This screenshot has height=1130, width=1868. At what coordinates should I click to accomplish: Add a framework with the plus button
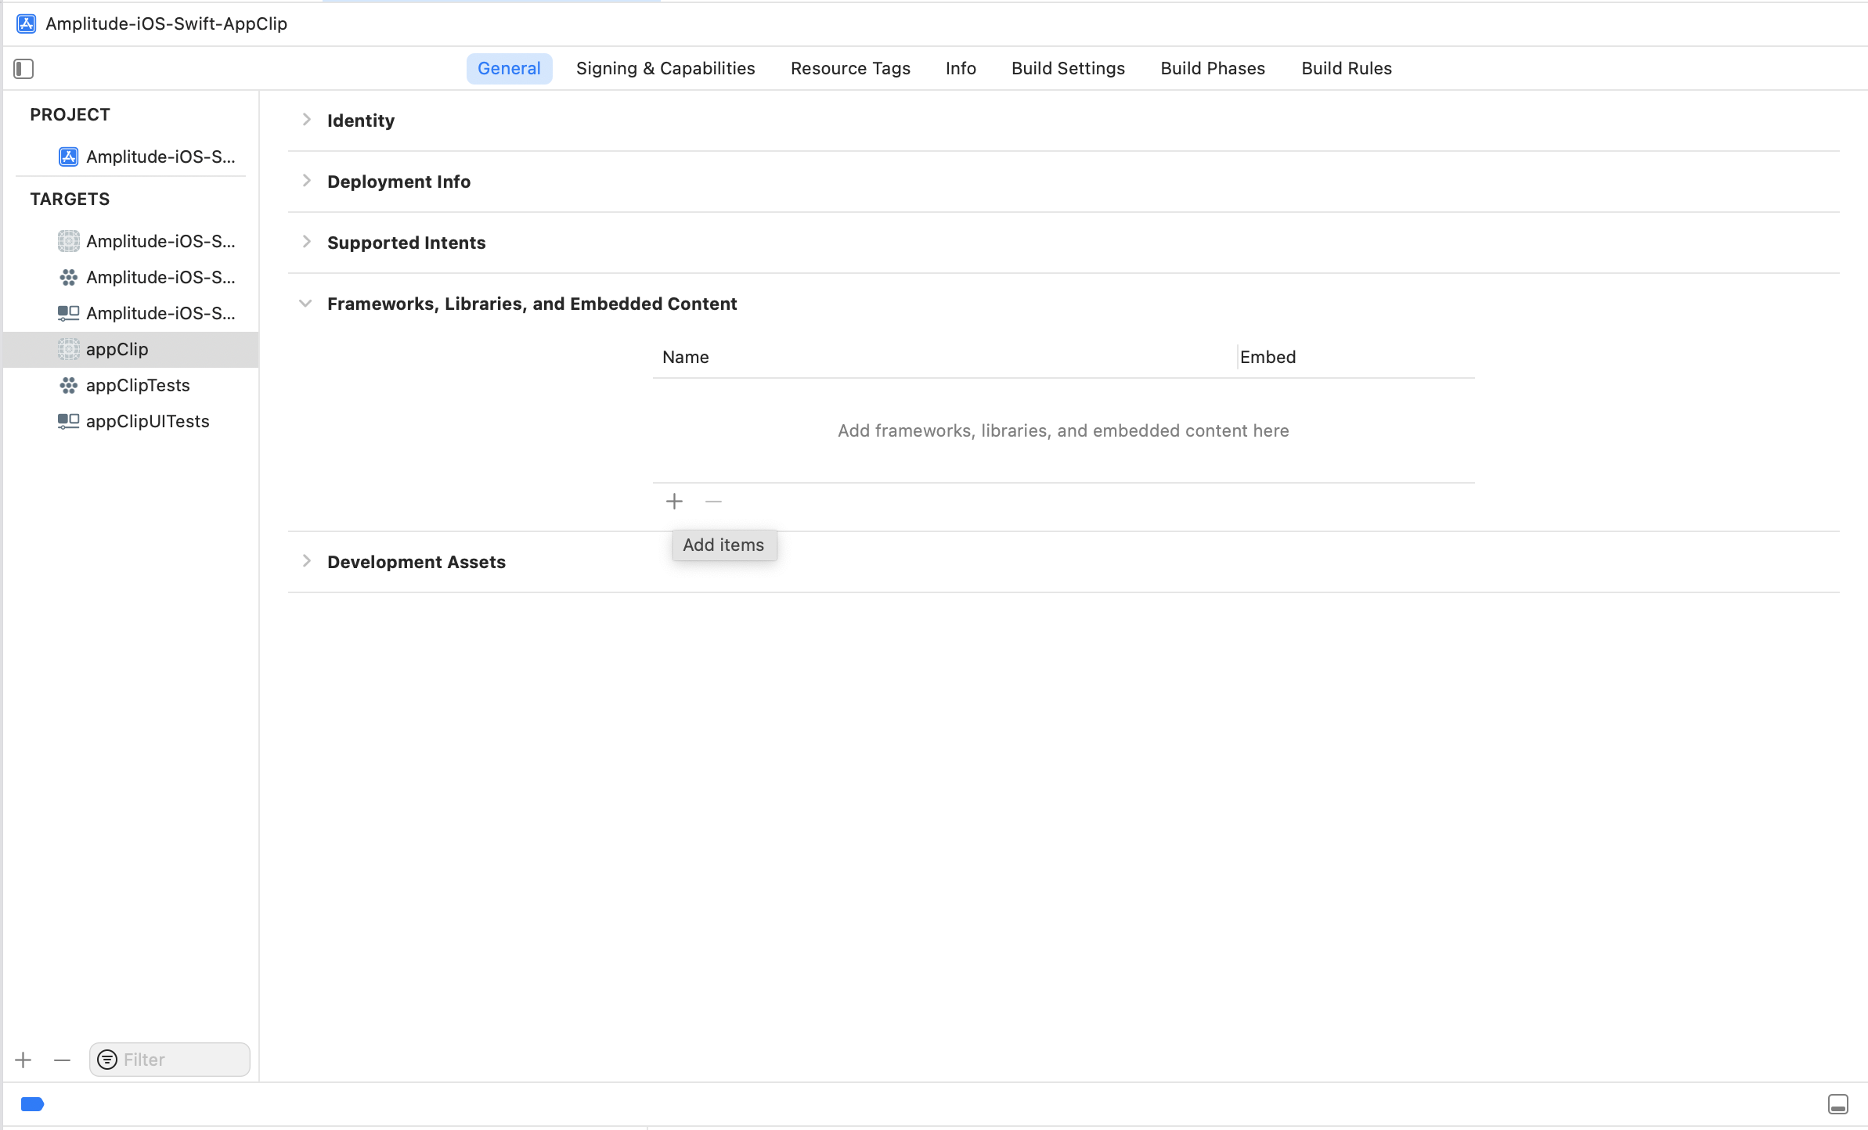pos(674,501)
